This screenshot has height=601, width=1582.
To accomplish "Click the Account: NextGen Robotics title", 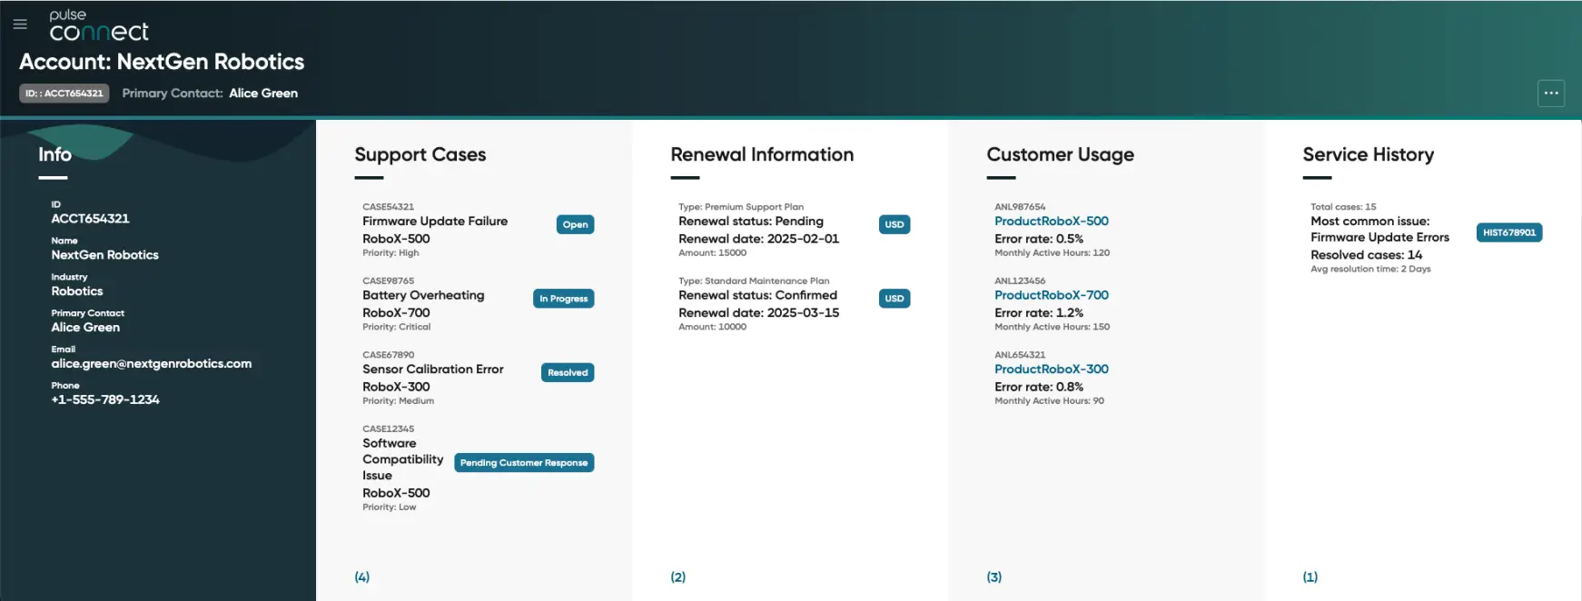I will tap(162, 62).
